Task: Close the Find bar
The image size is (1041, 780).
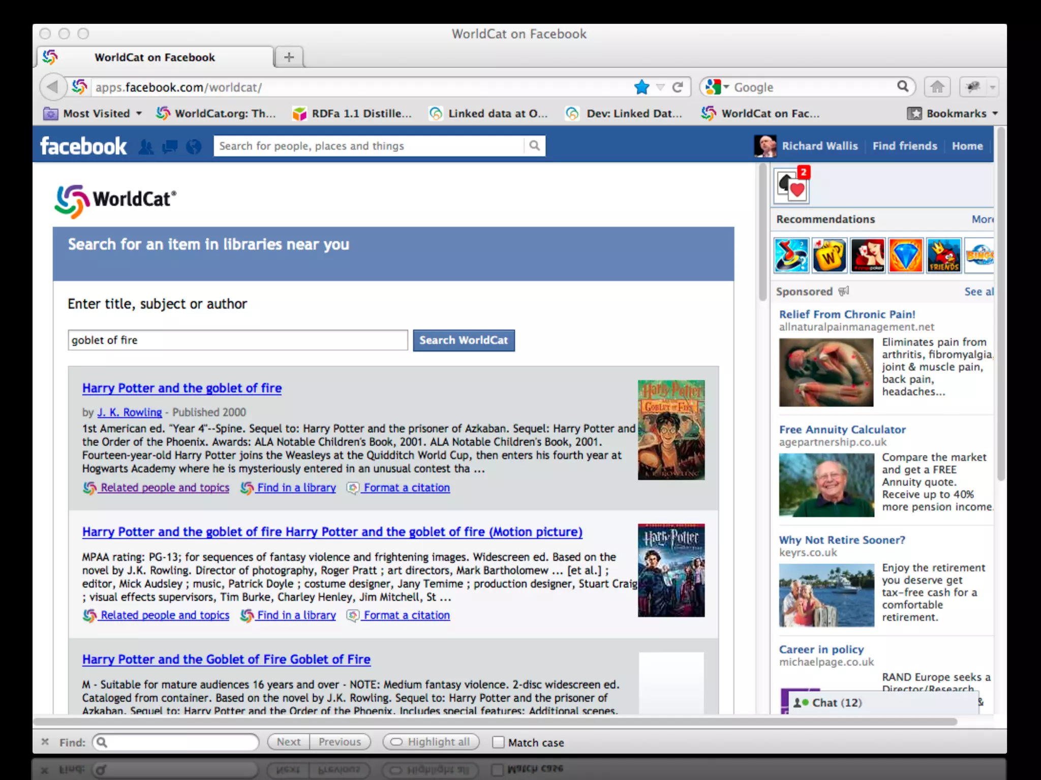Action: coord(45,742)
